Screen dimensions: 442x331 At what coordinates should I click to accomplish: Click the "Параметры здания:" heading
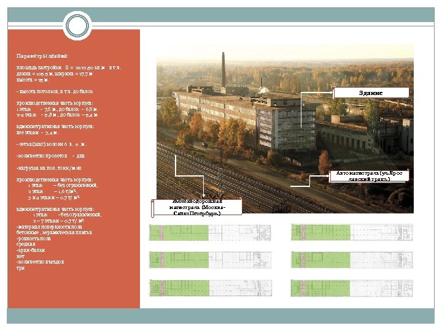point(42,56)
